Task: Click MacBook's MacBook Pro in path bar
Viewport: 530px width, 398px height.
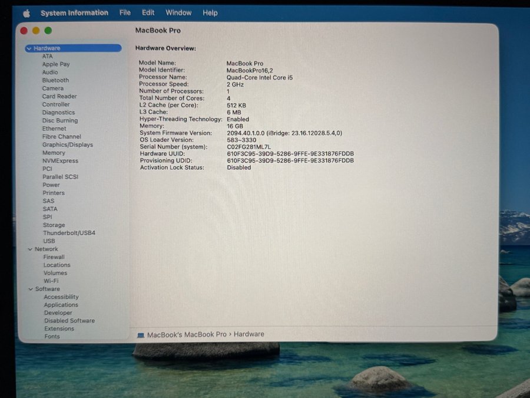Action: [x=186, y=334]
